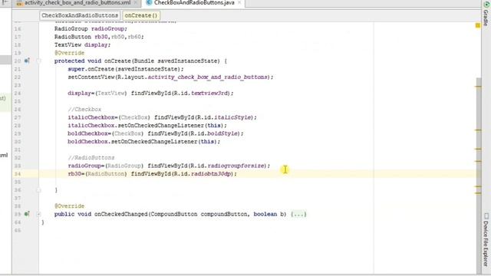Viewport: 491px width, 276px height.
Task: Collapse the onCreate method fold marker
Action: coord(38,61)
